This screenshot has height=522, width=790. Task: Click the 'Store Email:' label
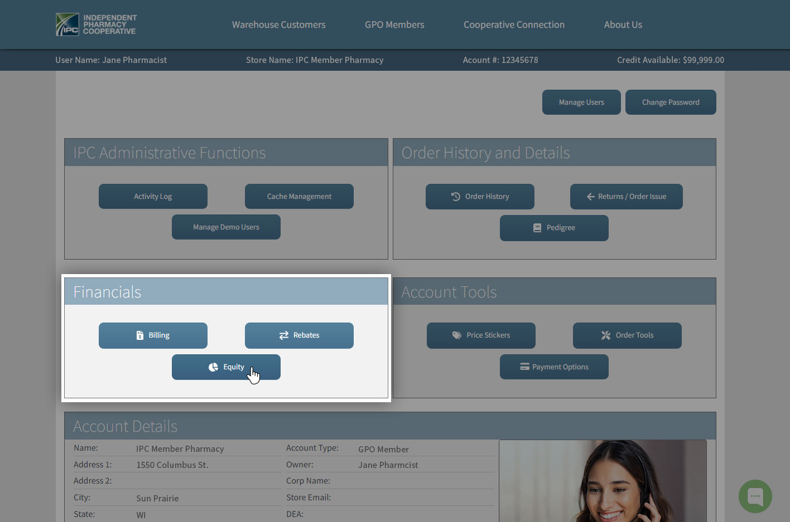[309, 497]
